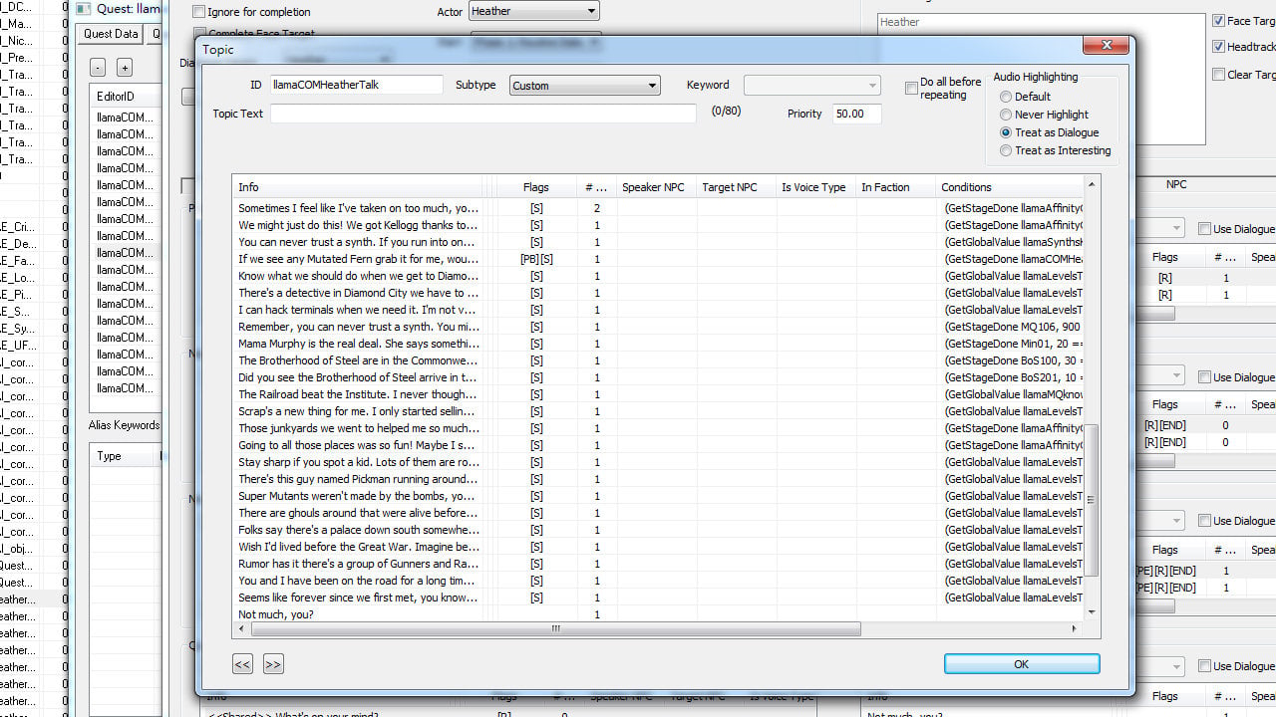The image size is (1276, 717).
Task: Select row 'You can never trust a synth. If you run into'
Action: point(658,242)
